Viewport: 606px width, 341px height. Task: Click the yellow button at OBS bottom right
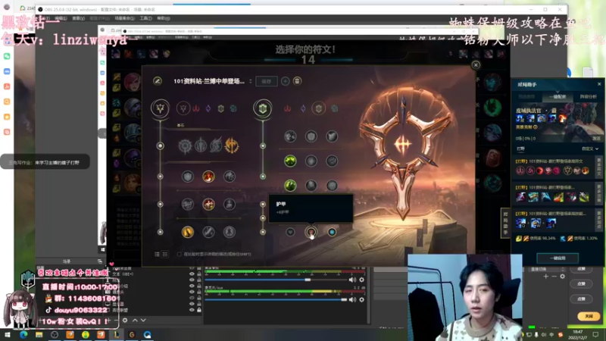pyautogui.click(x=589, y=316)
